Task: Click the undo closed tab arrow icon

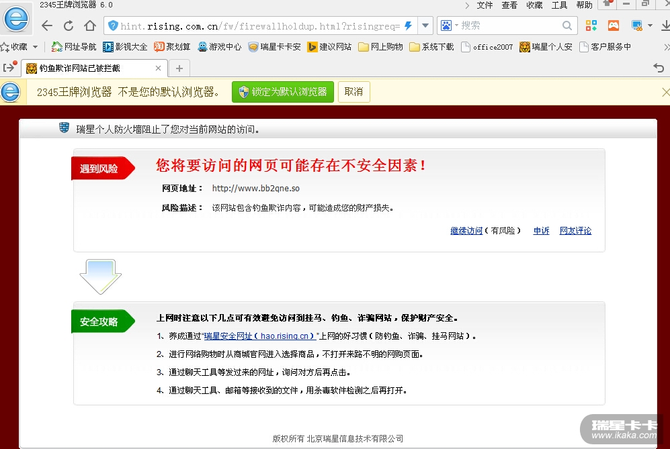Action: [x=659, y=68]
